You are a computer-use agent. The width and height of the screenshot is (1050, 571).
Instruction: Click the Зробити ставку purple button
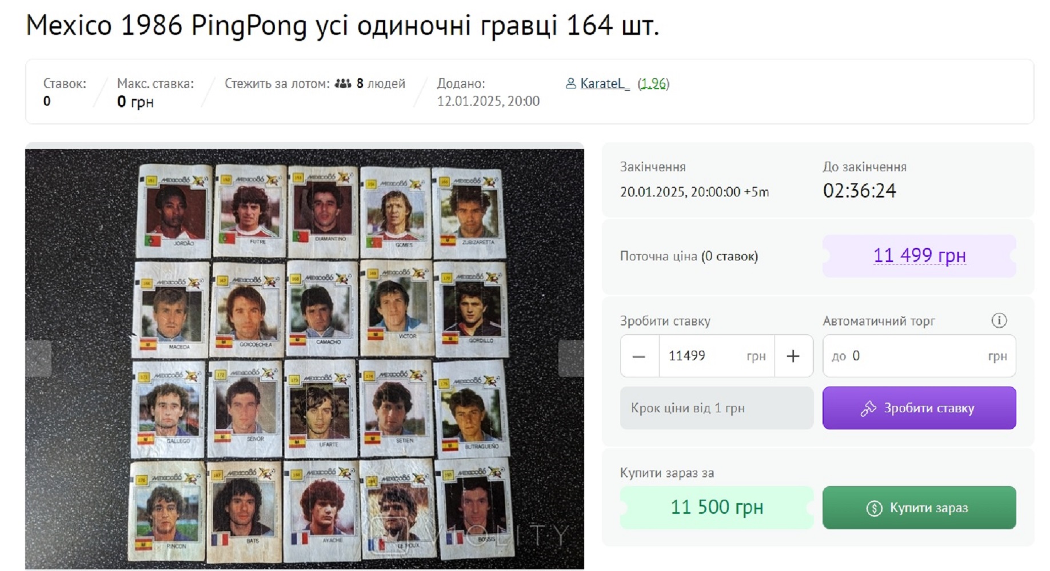pyautogui.click(x=919, y=408)
